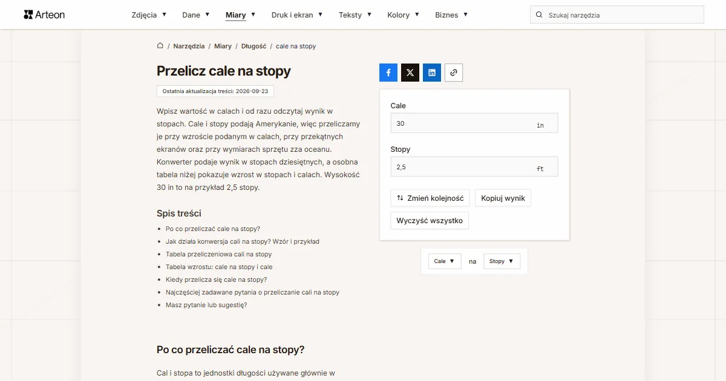Click the Przelicz cale na stopy heading
This screenshot has width=726, height=381.
click(224, 71)
